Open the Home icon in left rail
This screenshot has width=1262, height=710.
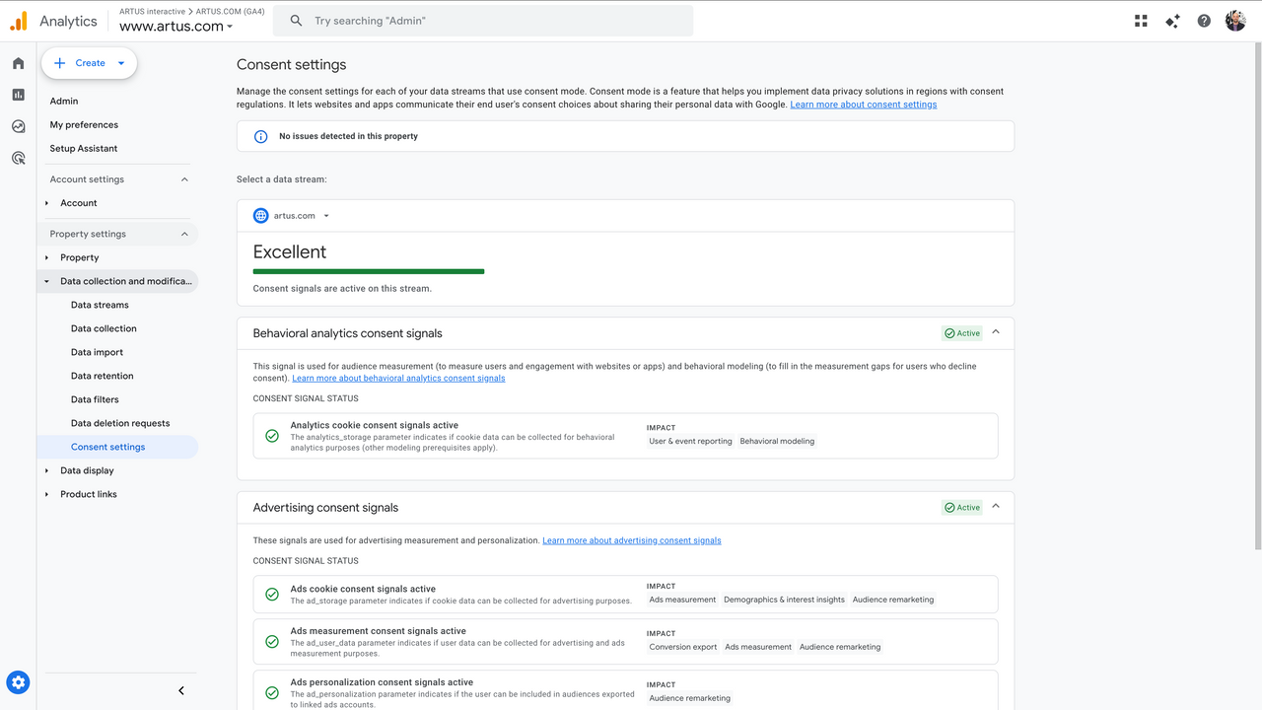(x=18, y=63)
